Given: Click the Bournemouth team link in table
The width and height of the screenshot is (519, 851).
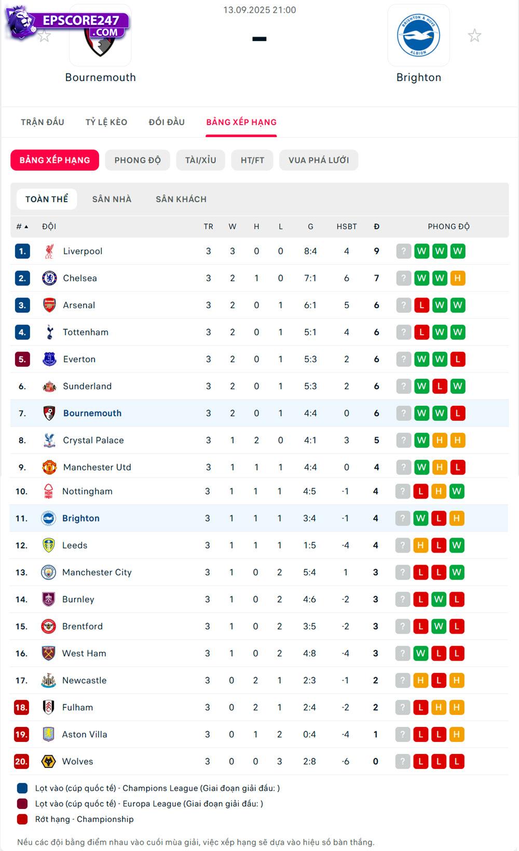Looking at the screenshot, I should coord(92,413).
